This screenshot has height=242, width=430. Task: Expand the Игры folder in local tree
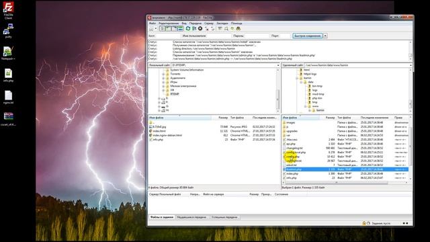[163, 82]
